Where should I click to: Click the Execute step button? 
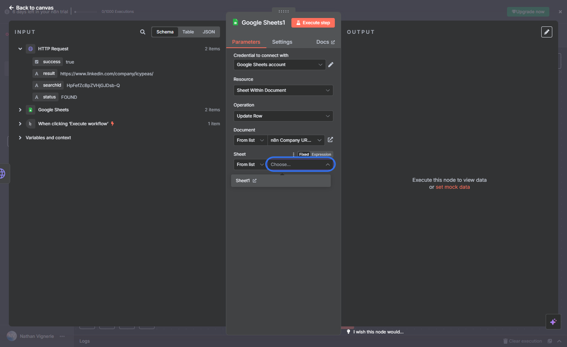point(313,23)
